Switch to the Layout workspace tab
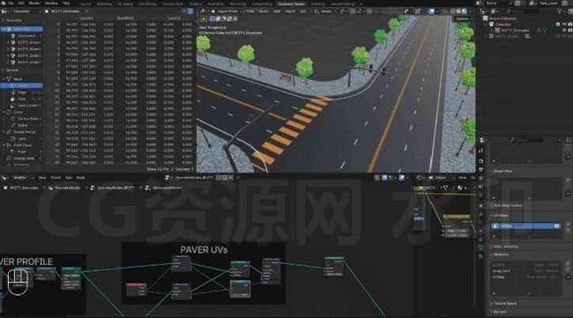 [x=86, y=4]
